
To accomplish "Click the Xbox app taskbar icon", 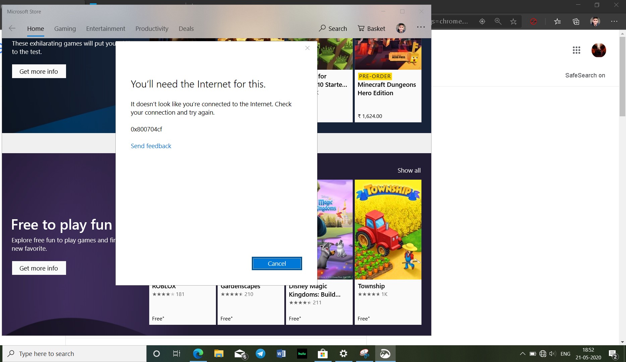I will (385, 354).
